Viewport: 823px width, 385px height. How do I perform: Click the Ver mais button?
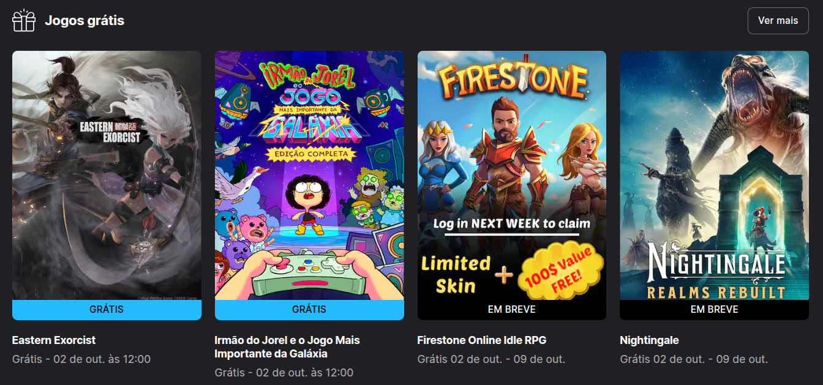pos(778,21)
